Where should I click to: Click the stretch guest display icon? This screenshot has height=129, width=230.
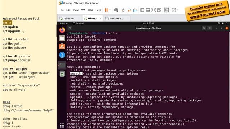[174, 10]
